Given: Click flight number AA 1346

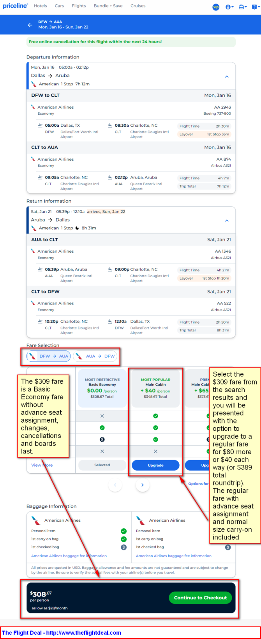Looking at the screenshot, I should pos(223,251).
